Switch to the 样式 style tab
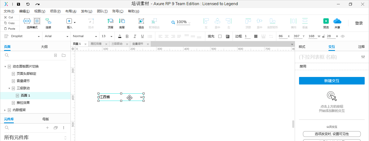Image resolution: width=369 pixels, height=141 pixels. click(302, 47)
